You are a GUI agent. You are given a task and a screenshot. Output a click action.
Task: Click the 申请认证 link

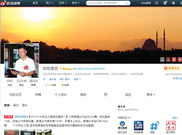(177, 78)
